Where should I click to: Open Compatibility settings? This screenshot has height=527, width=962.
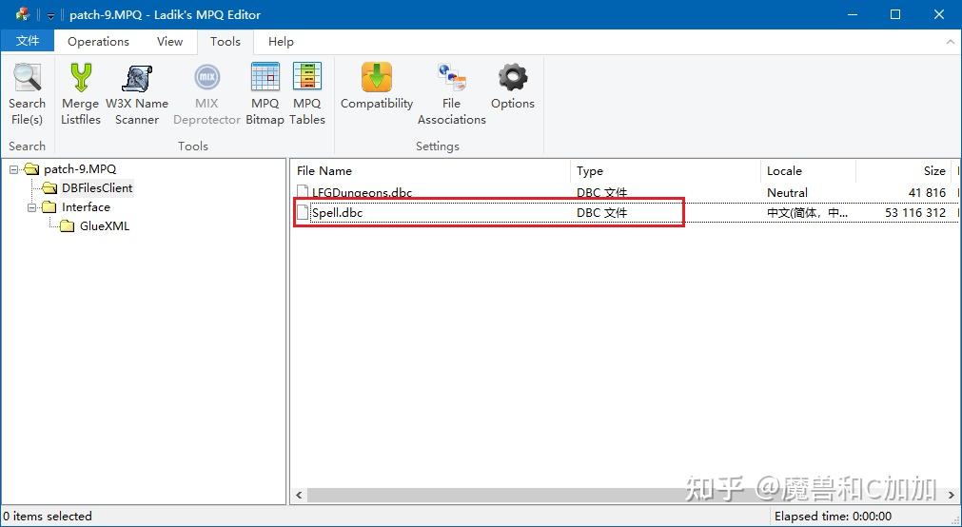click(x=377, y=87)
